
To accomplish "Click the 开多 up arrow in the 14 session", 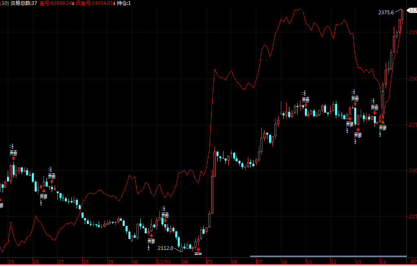I will pyautogui.click(x=383, y=122).
